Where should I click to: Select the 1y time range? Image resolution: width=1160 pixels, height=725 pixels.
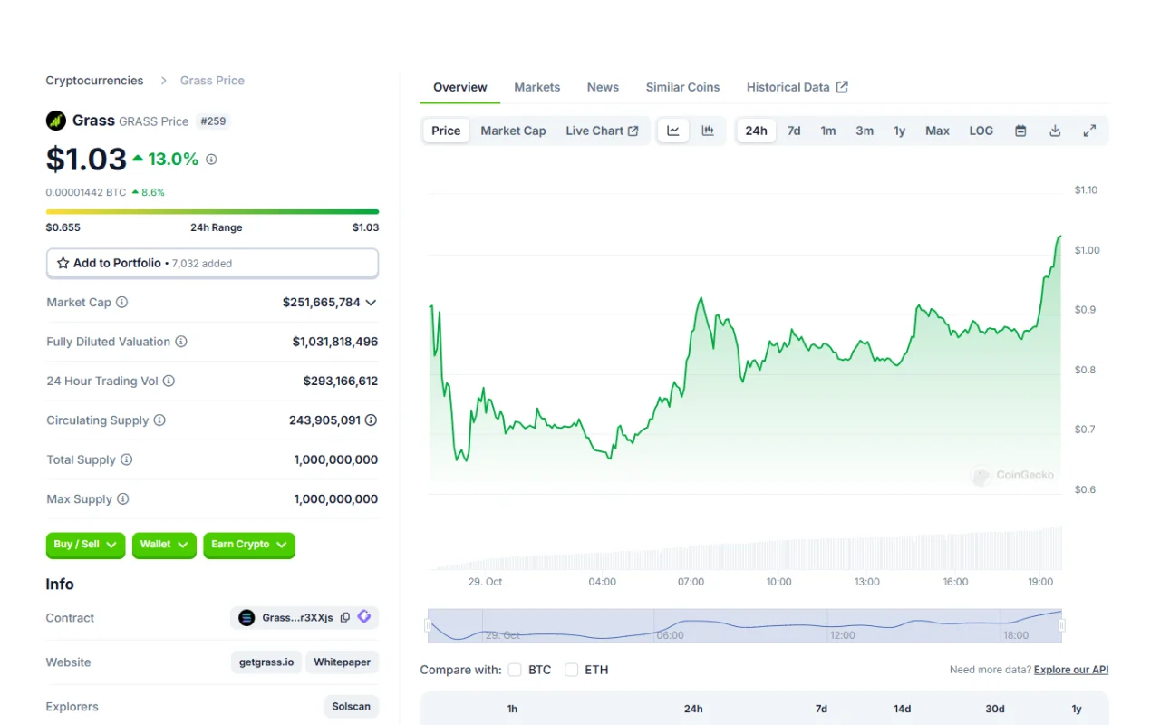pos(900,130)
